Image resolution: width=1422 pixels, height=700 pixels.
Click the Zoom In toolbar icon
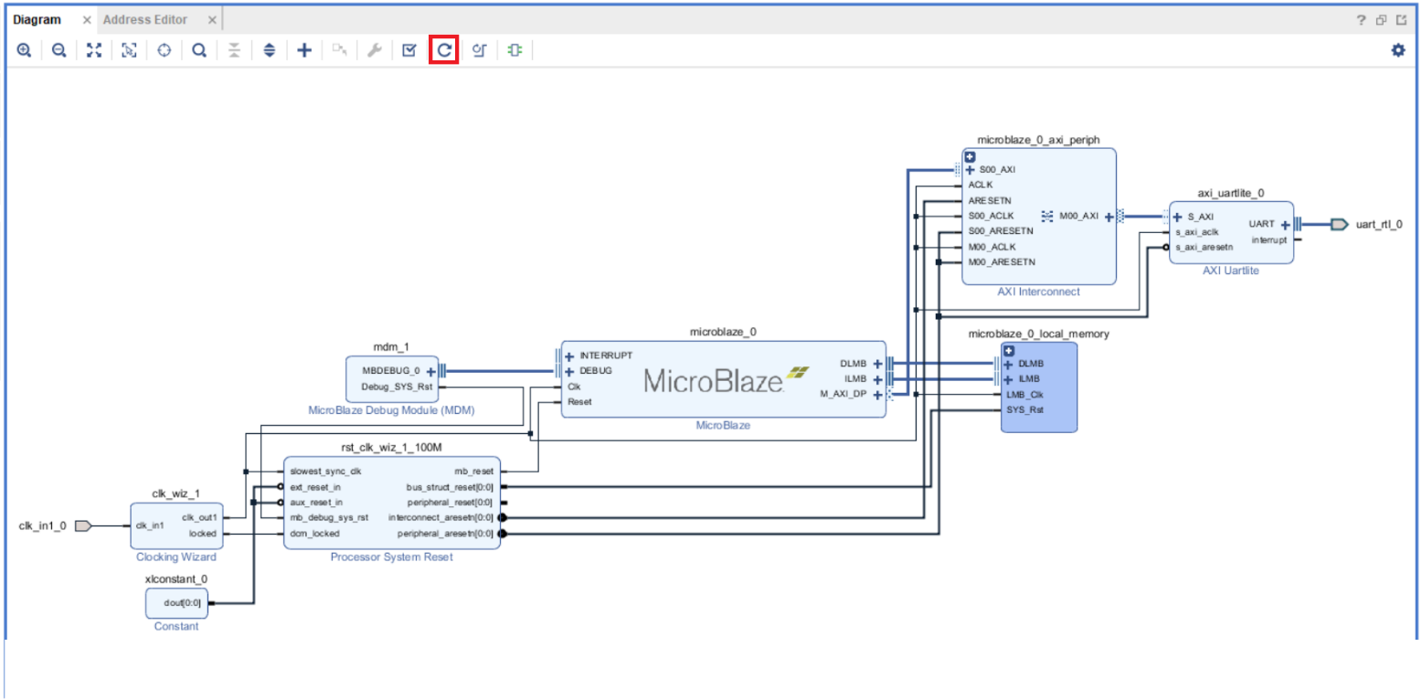pos(25,51)
